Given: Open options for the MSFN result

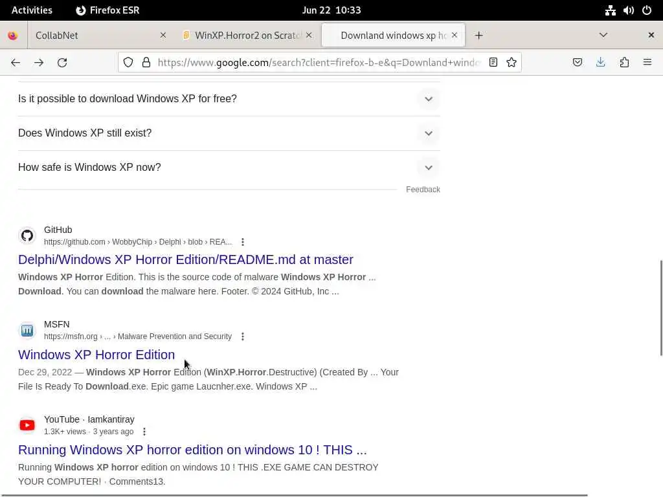Looking at the screenshot, I should click(x=243, y=337).
